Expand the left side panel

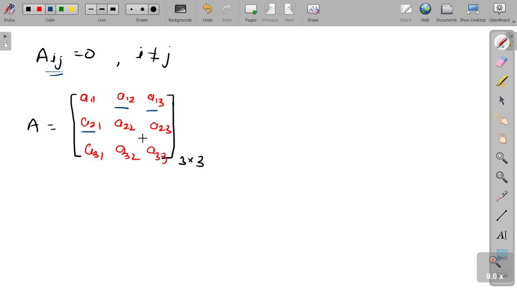point(5,36)
